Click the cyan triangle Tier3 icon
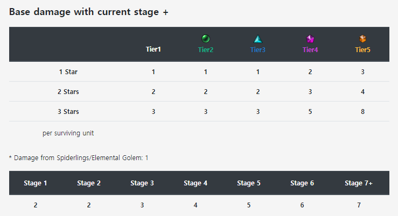Screen dimensions: 398x216 [x=258, y=39]
